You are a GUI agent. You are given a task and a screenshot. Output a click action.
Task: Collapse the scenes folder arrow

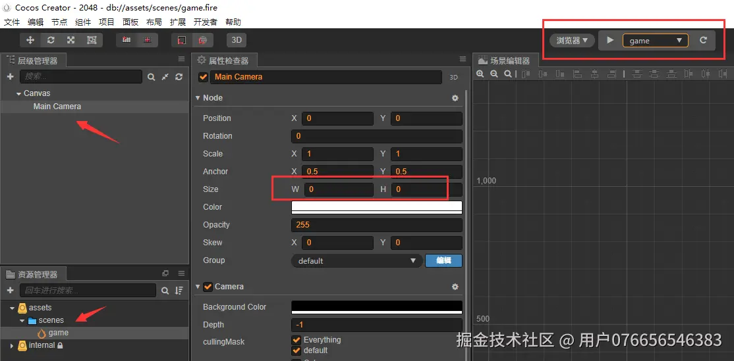pos(22,321)
